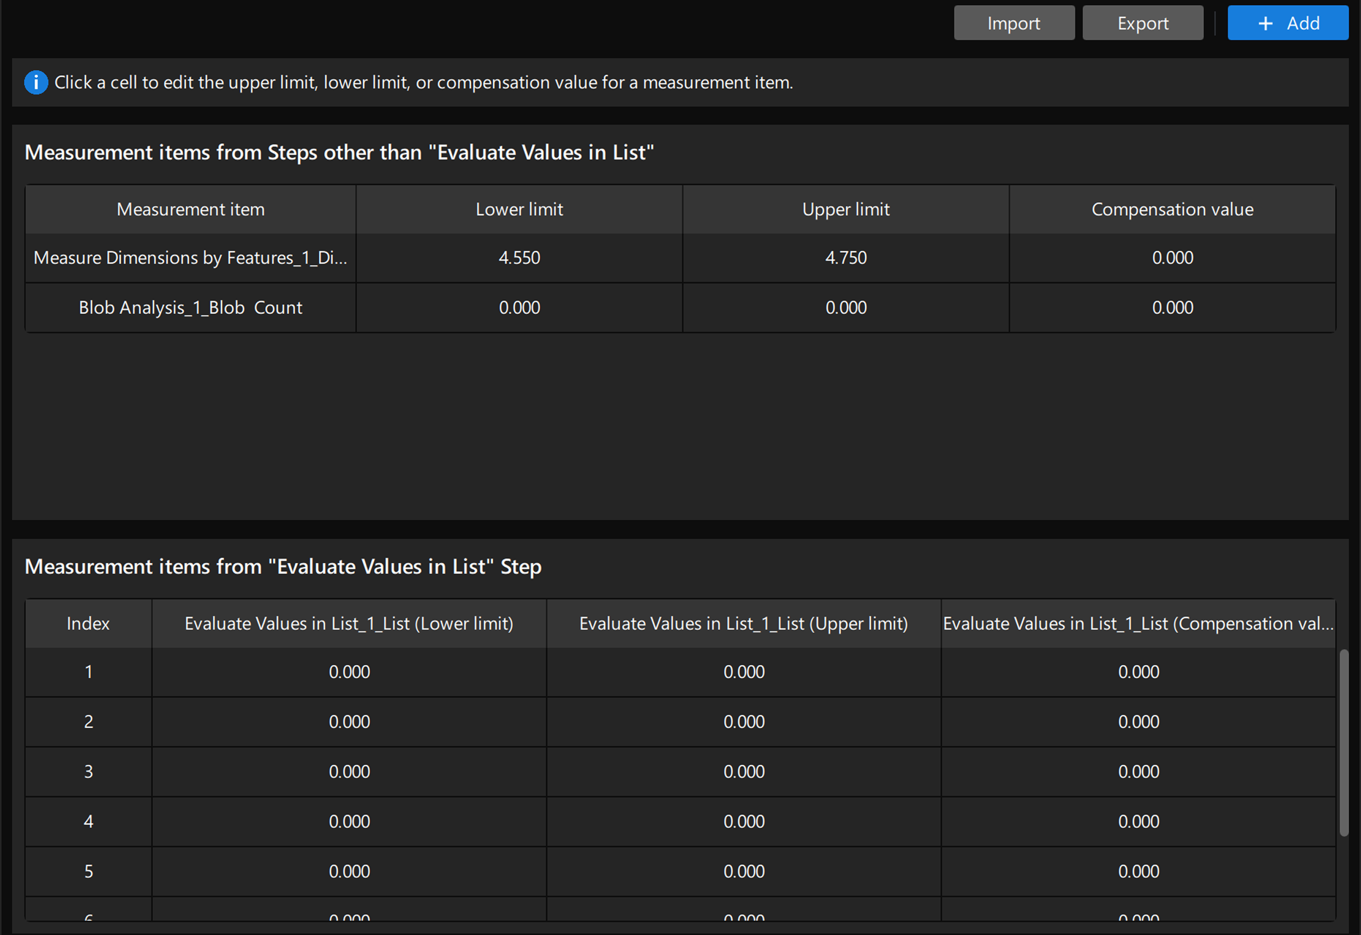Edit compensation value for Index 5
The image size is (1361, 935).
[x=1138, y=871]
